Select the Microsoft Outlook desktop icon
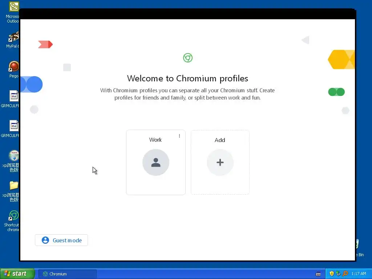The width and height of the screenshot is (372, 279). (x=12, y=12)
